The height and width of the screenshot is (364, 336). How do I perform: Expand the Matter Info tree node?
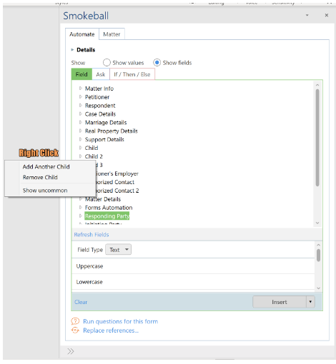click(81, 89)
